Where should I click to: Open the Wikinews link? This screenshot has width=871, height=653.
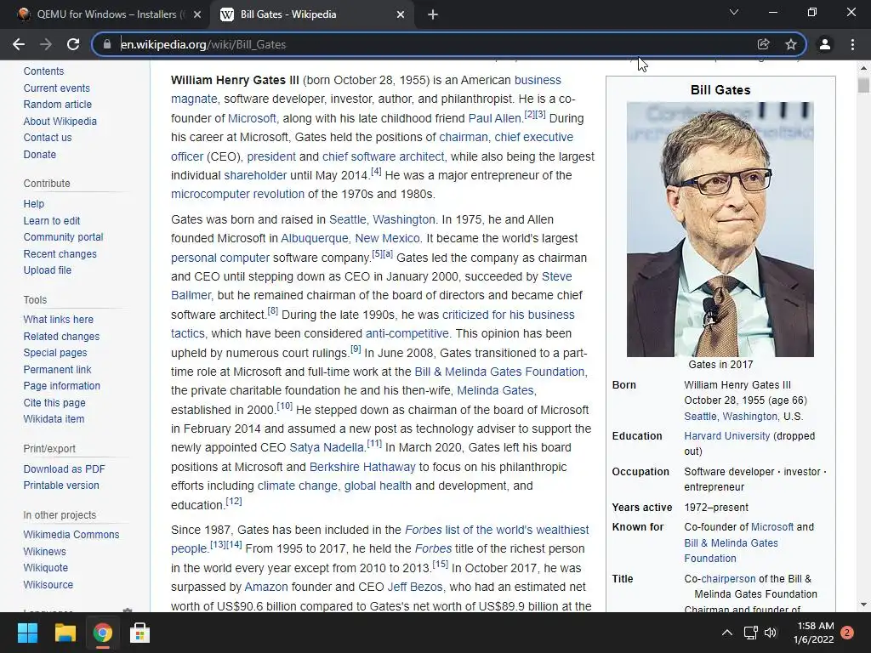click(x=44, y=551)
